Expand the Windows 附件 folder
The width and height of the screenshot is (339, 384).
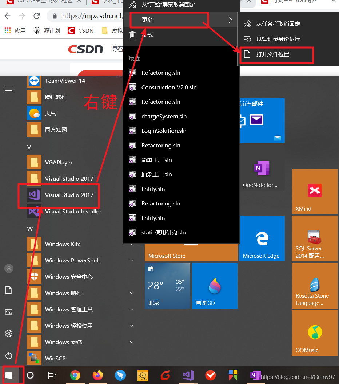[132, 293]
